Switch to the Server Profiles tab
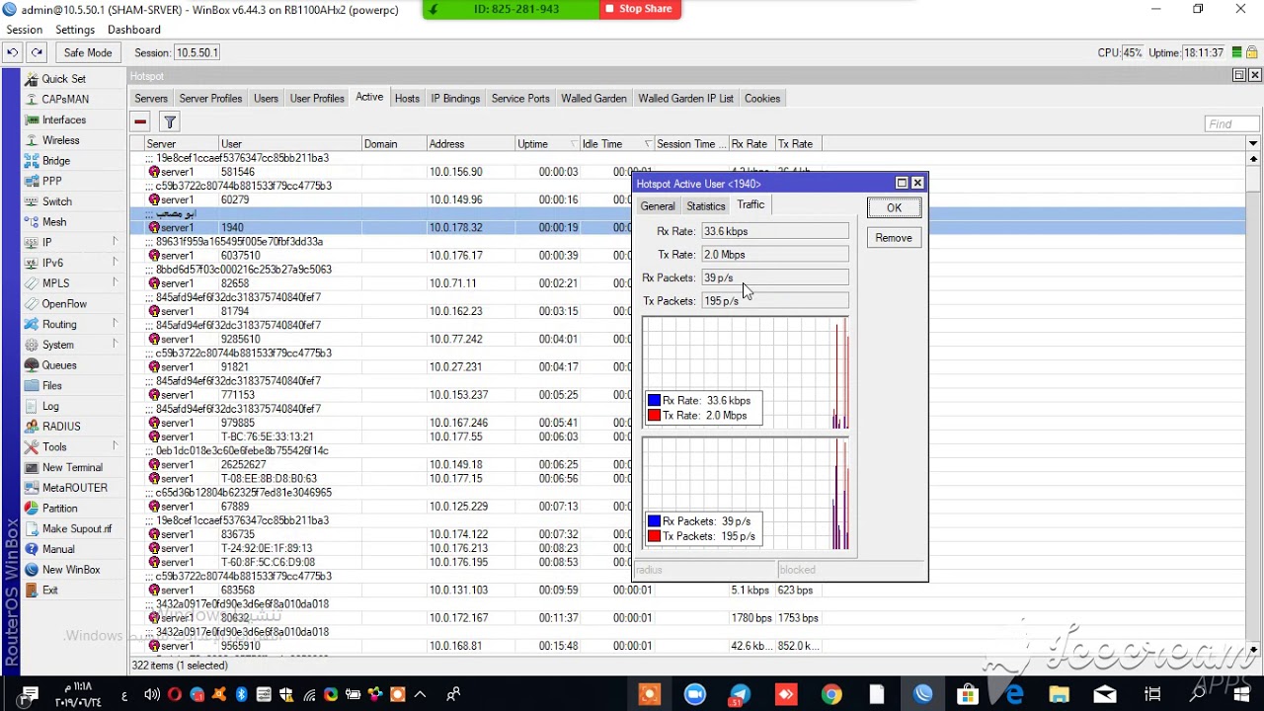The image size is (1264, 711). point(210,99)
